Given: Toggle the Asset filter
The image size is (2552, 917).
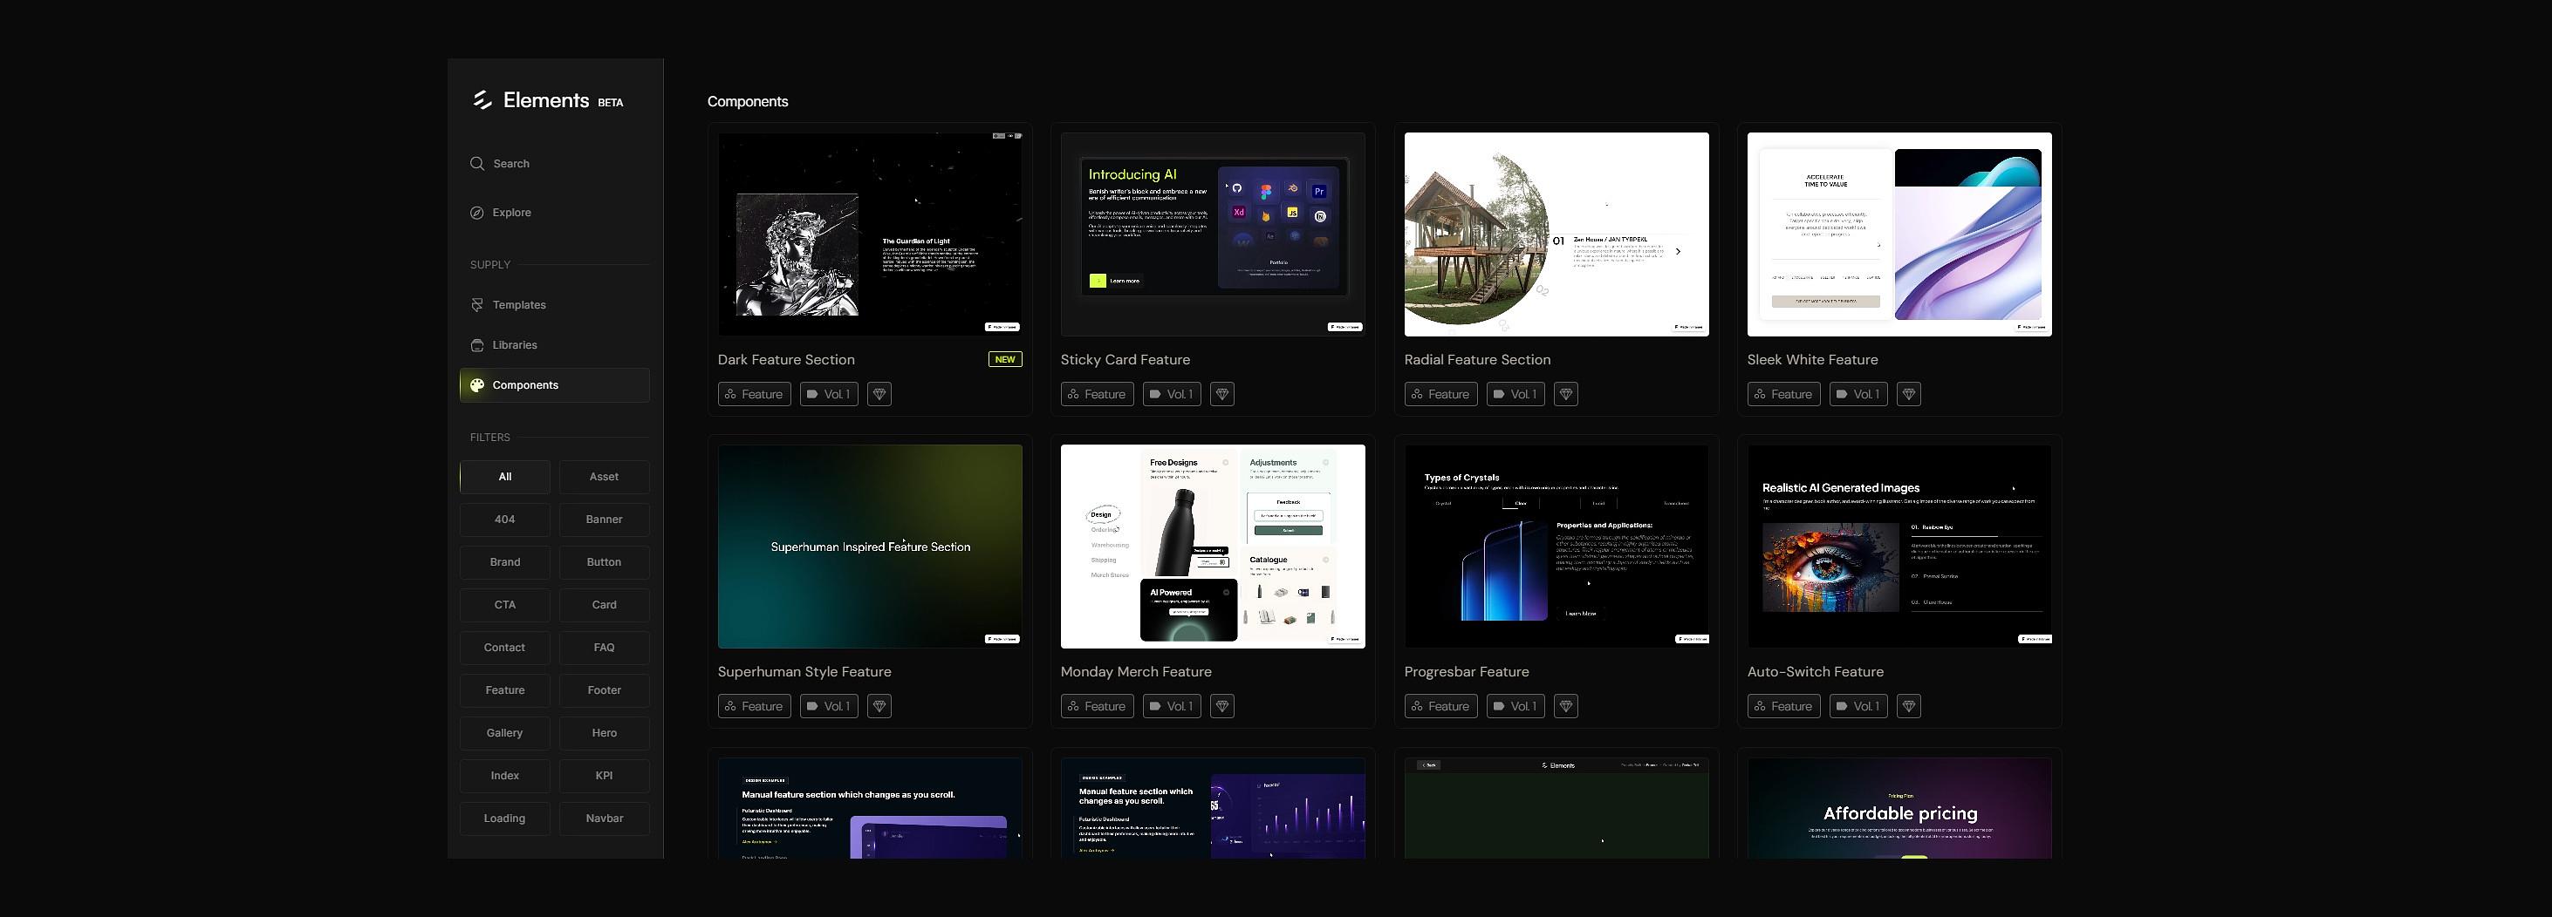Looking at the screenshot, I should pos(605,478).
